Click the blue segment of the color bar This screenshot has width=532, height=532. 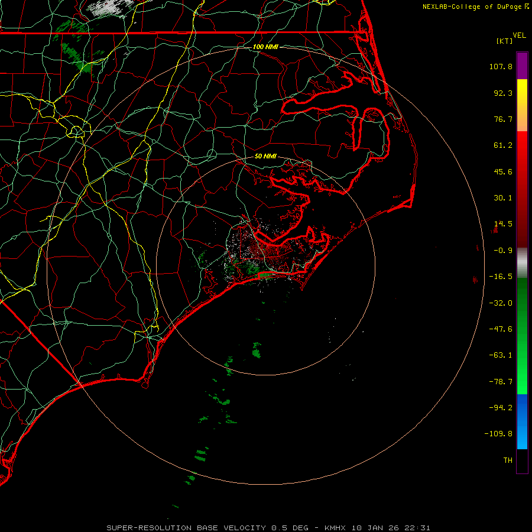click(522, 421)
